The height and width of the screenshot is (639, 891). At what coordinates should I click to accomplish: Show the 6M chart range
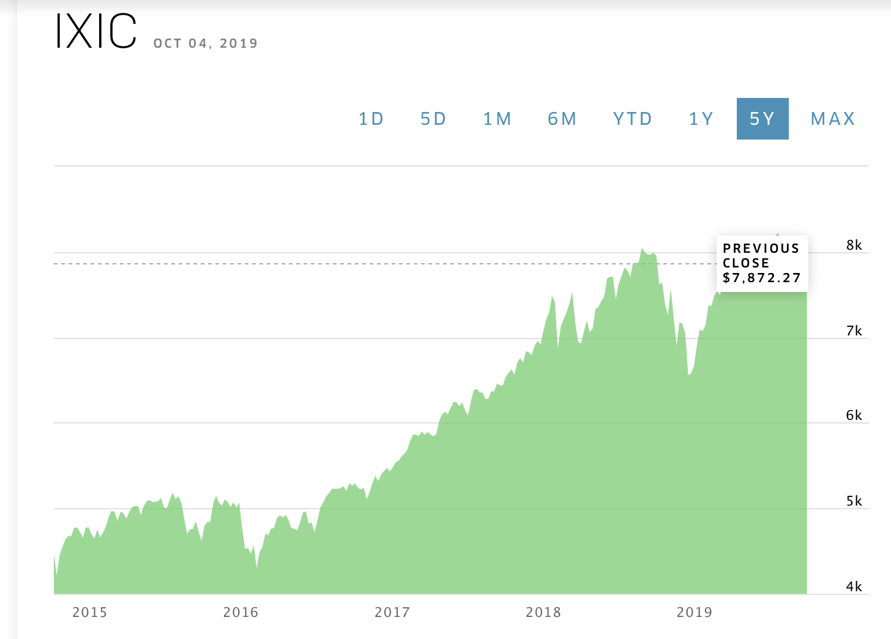562,119
